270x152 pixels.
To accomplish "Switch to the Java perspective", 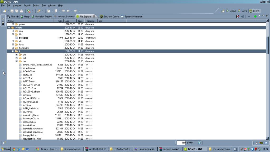I will coord(243,11).
